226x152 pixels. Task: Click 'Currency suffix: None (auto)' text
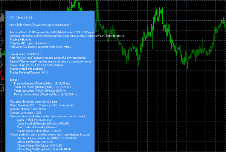pyautogui.click(x=56, y=105)
